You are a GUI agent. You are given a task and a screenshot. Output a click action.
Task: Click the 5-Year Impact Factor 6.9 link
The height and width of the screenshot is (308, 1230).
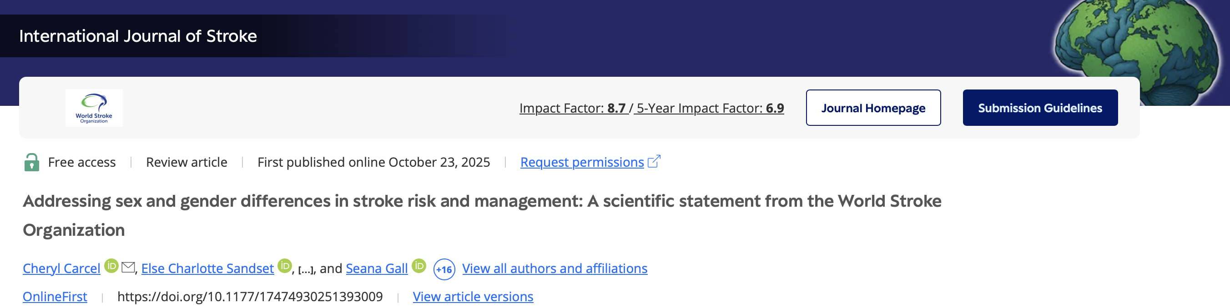tap(710, 108)
